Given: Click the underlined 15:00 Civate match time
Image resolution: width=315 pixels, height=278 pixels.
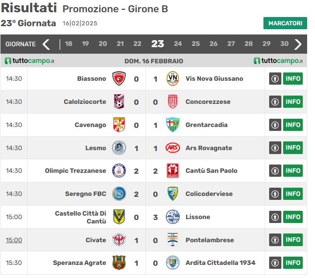Looking at the screenshot, I should (14, 240).
